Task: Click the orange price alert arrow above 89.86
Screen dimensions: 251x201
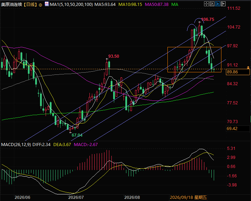Action: tap(248, 67)
